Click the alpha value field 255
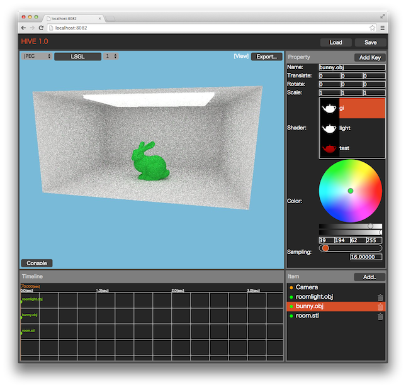Viewport: 406px width, 388px height. pyautogui.click(x=374, y=240)
